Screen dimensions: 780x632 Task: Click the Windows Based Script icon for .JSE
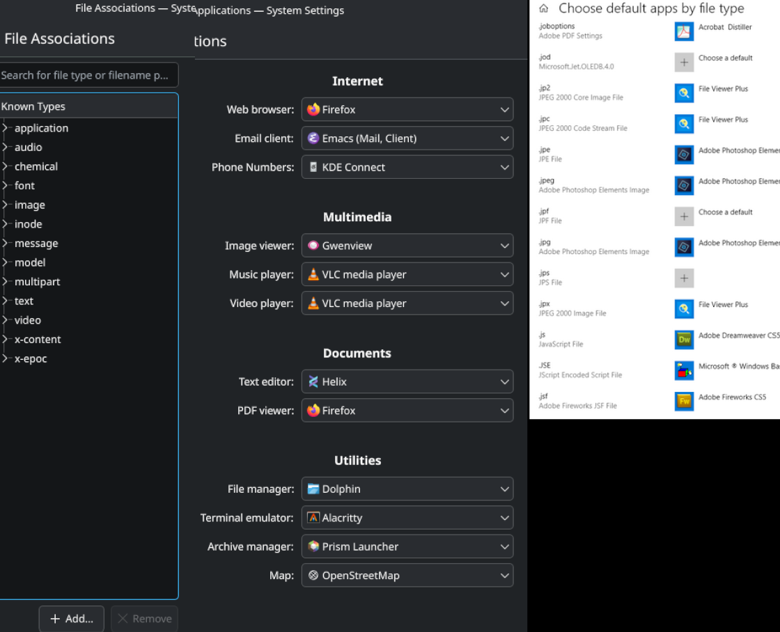pyautogui.click(x=684, y=371)
